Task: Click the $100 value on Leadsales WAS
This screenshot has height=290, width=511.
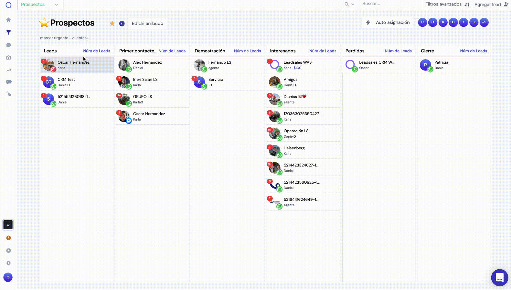Action: (x=297, y=68)
